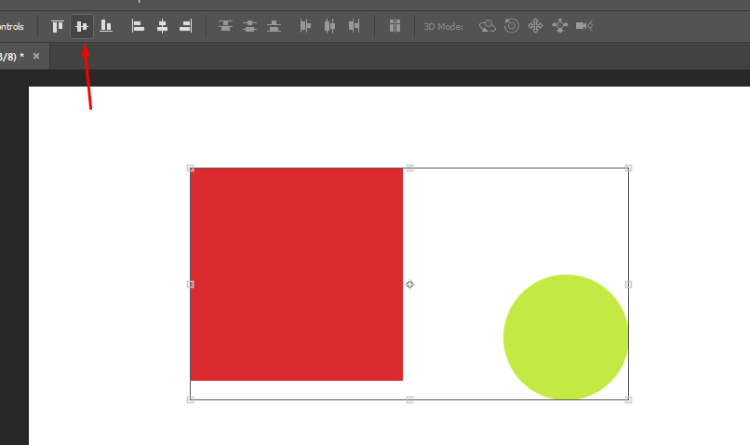750x445 pixels.
Task: Align left edges of layers
Action: point(138,26)
